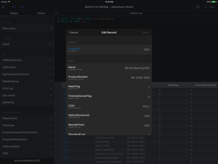Edit the Color NULL value
Image resolution: width=218 pixels, height=164 pixels.
click(146, 107)
